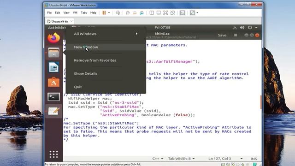
Task: Switch to the Text Editor dock icon
Action: pos(53,111)
